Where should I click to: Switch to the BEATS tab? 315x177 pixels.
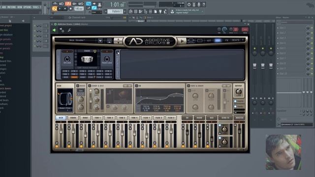pos(236,40)
